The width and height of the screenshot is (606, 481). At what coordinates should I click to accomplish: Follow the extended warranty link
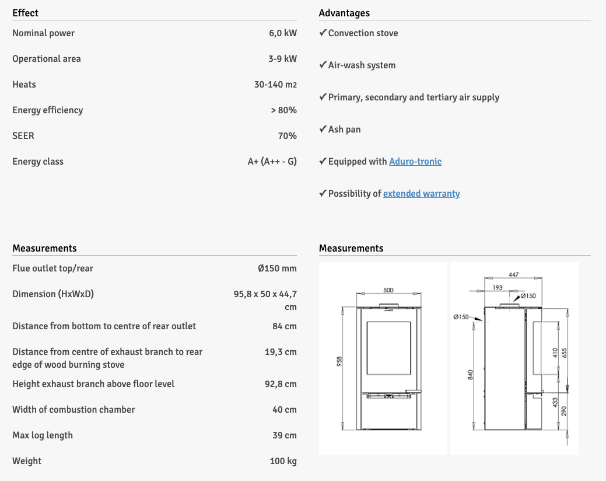pos(421,194)
